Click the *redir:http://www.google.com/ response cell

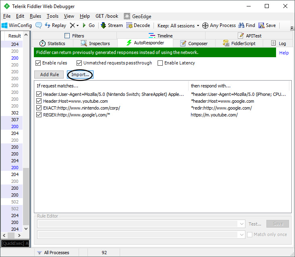click(221, 108)
